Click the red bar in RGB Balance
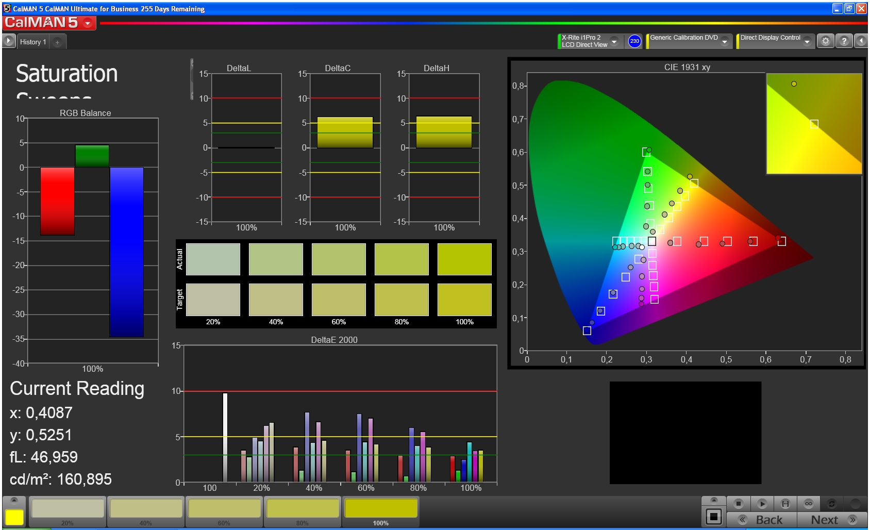 [57, 201]
